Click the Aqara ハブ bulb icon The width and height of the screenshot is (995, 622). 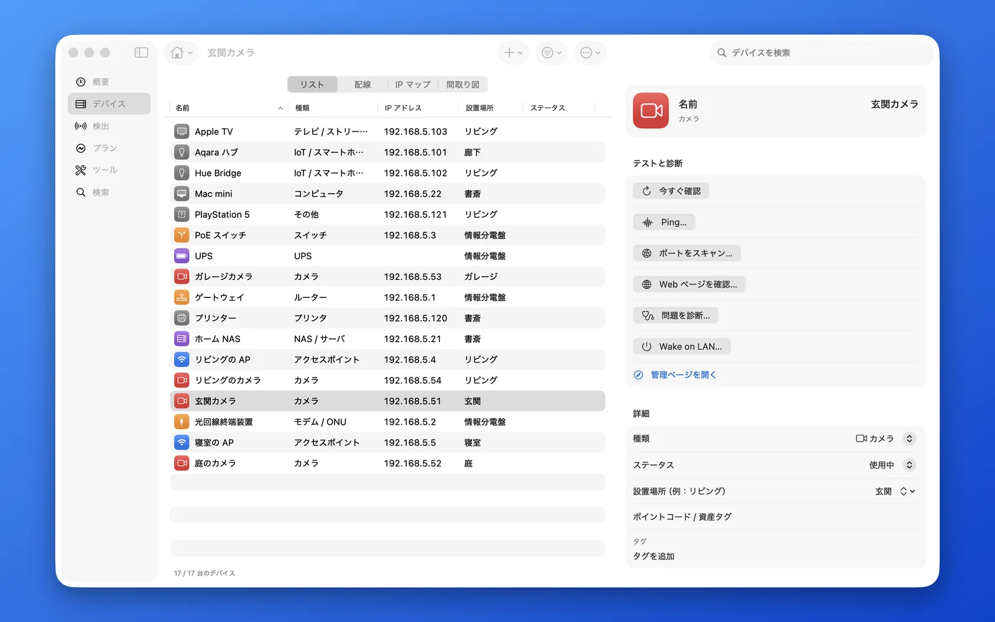182,152
